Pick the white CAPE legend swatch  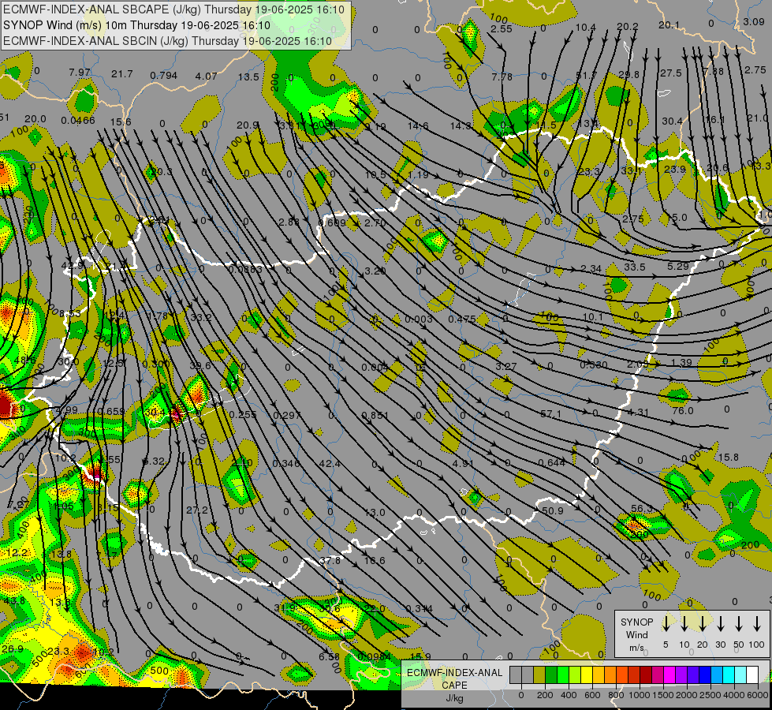click(x=751, y=675)
